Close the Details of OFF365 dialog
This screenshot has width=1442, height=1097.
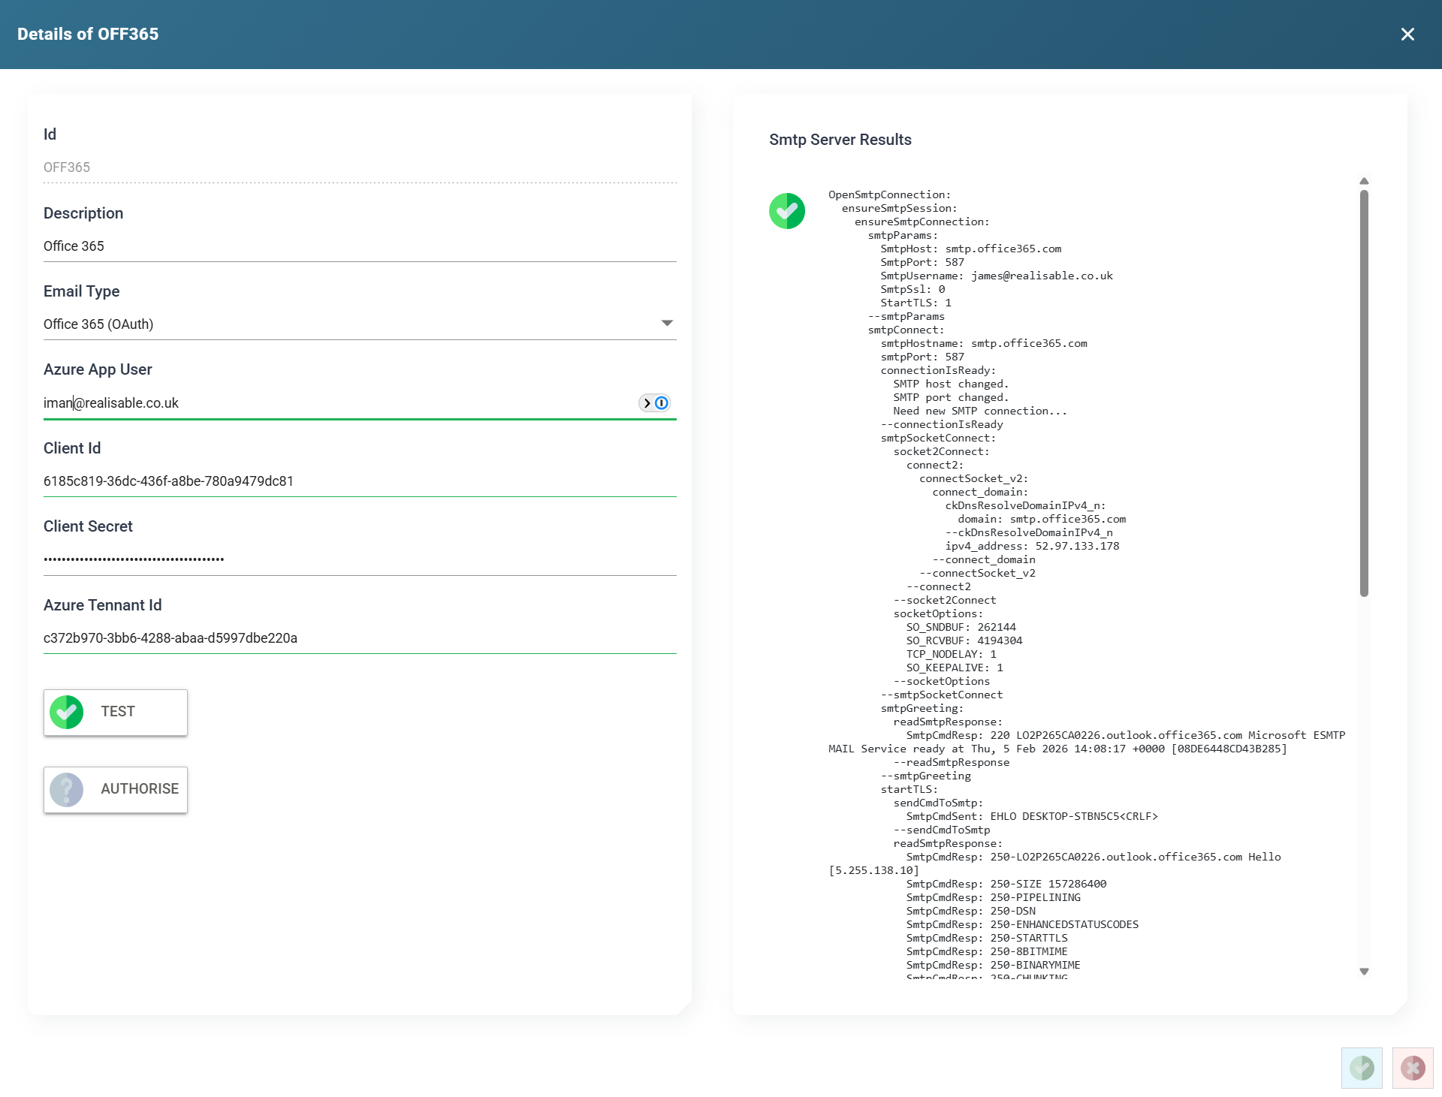pyautogui.click(x=1407, y=35)
